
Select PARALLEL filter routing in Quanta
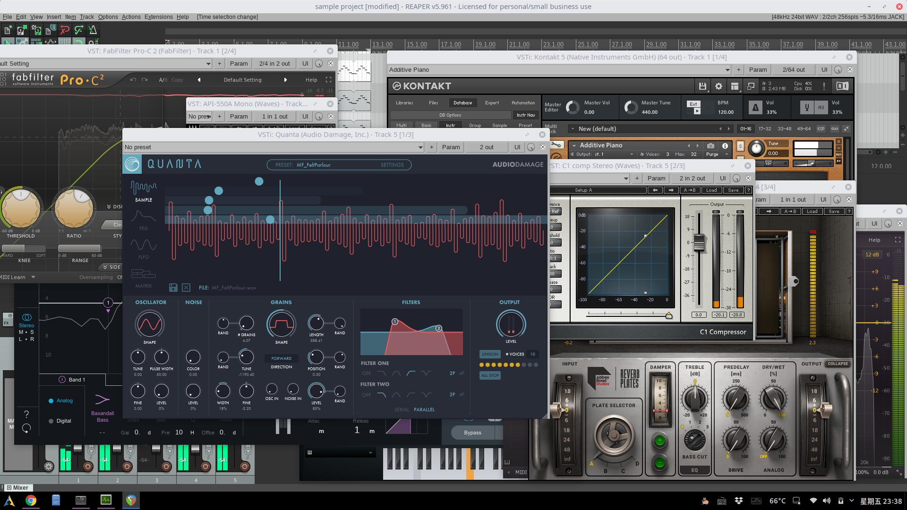pos(424,409)
